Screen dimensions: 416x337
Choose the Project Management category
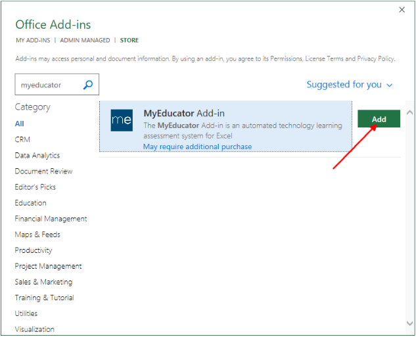[48, 266]
